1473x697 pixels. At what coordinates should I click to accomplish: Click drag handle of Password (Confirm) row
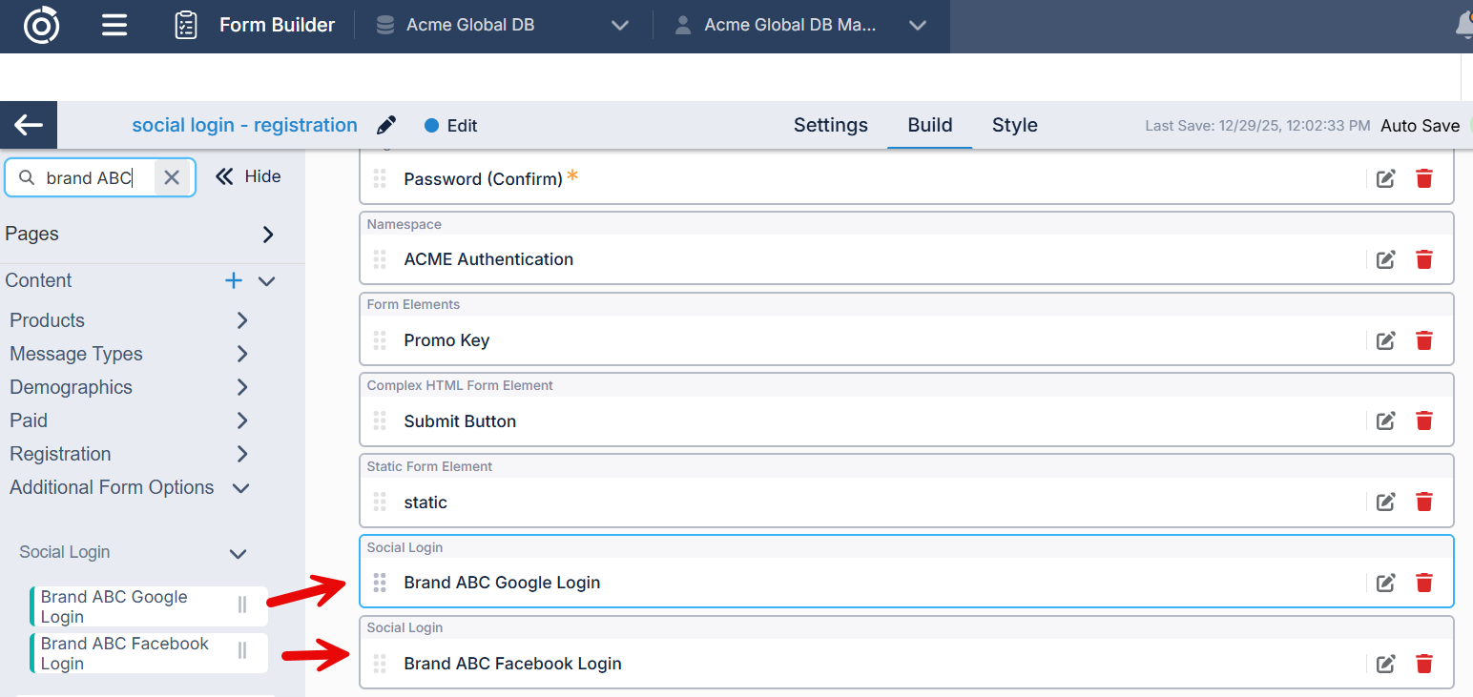click(380, 178)
